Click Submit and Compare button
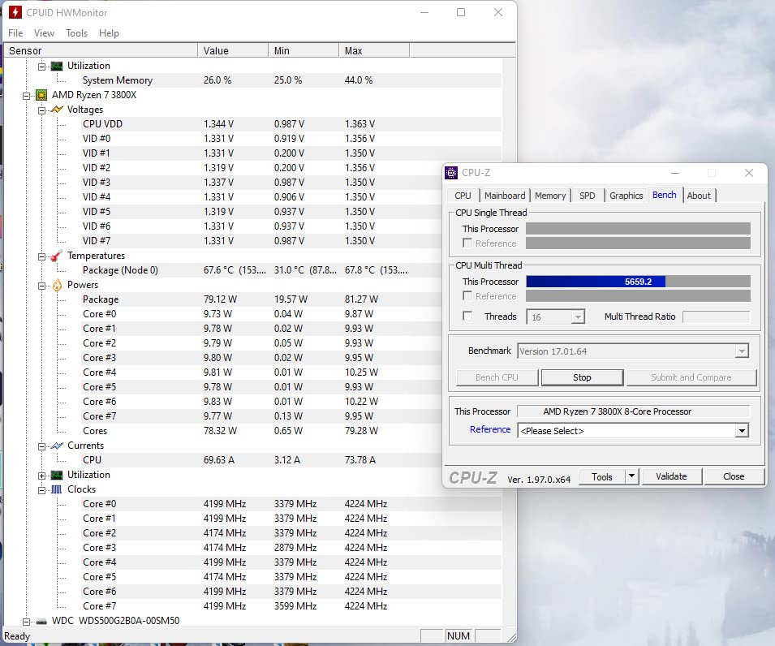 [x=691, y=377]
